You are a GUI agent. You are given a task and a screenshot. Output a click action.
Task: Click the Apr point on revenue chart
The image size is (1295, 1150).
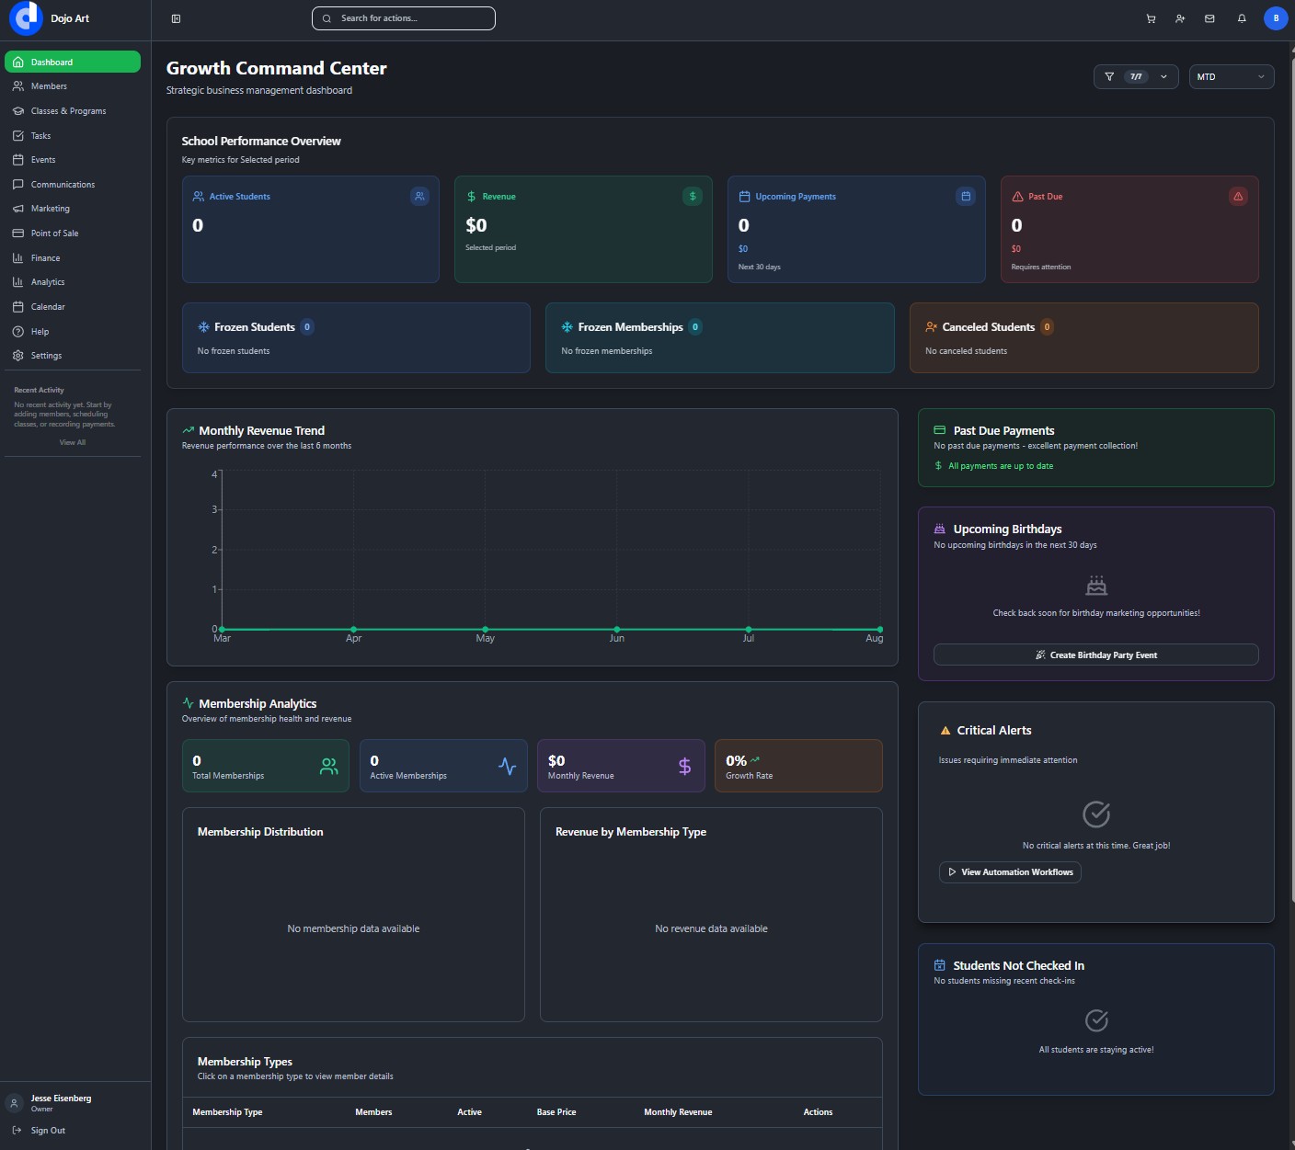[354, 629]
